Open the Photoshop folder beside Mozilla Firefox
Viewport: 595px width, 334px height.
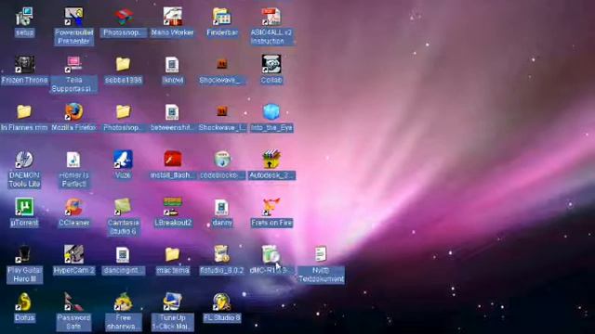pyautogui.click(x=124, y=112)
